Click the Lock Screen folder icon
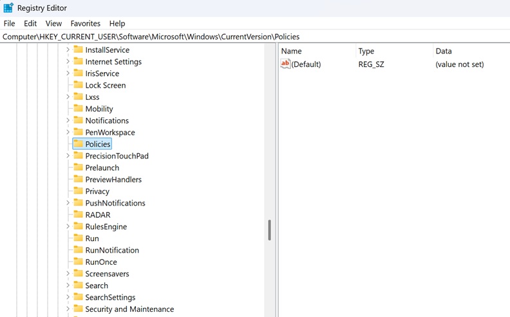Image resolution: width=510 pixels, height=317 pixels. pyautogui.click(x=79, y=85)
